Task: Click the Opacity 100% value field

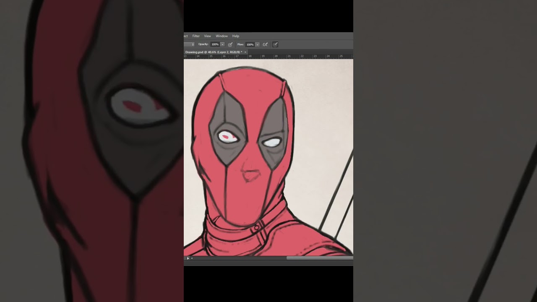Action: 215,44
